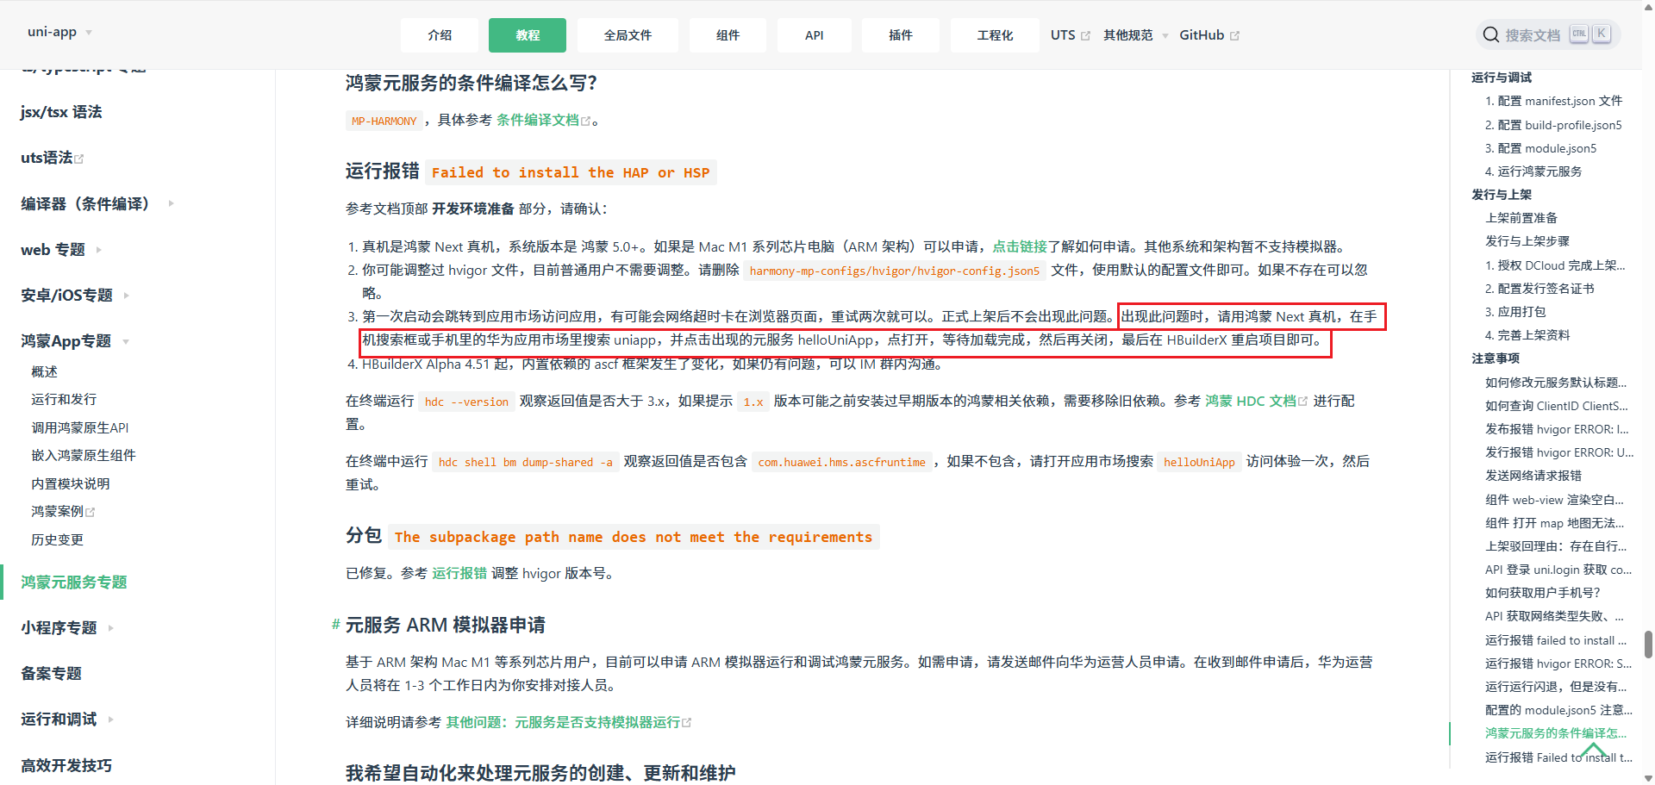Jump to 发行与上架步骤 outline item

coord(1527,241)
